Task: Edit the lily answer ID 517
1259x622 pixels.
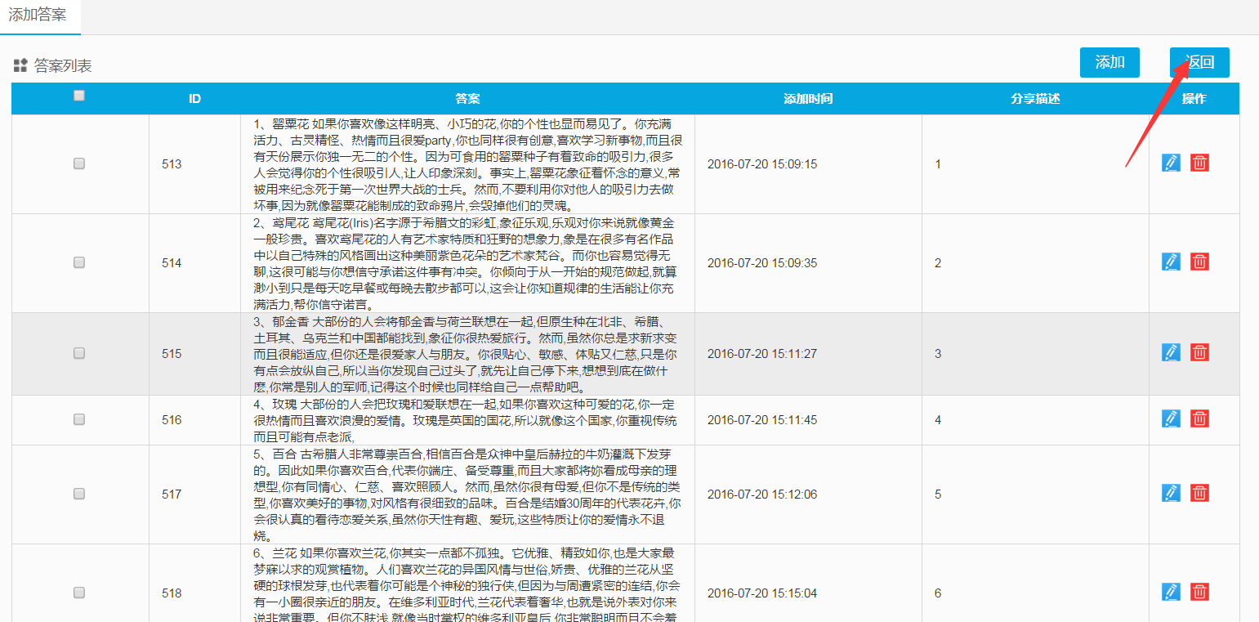Action: (1171, 493)
